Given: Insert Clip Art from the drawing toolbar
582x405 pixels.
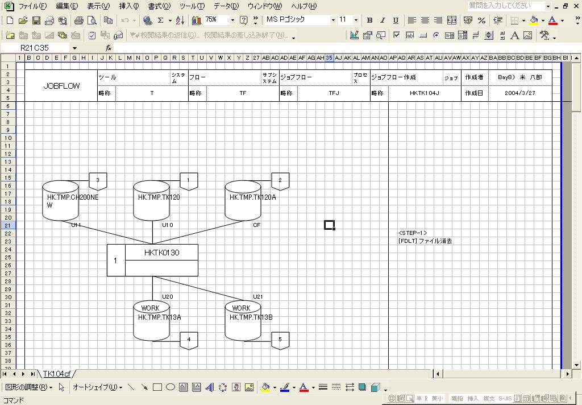Looking at the screenshot, I should (x=236, y=387).
